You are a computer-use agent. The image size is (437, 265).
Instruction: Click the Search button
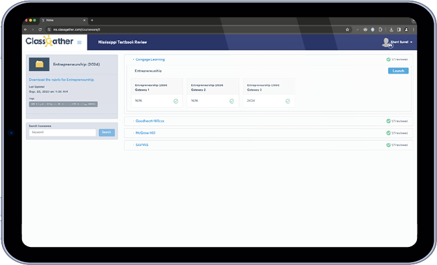pos(107,132)
